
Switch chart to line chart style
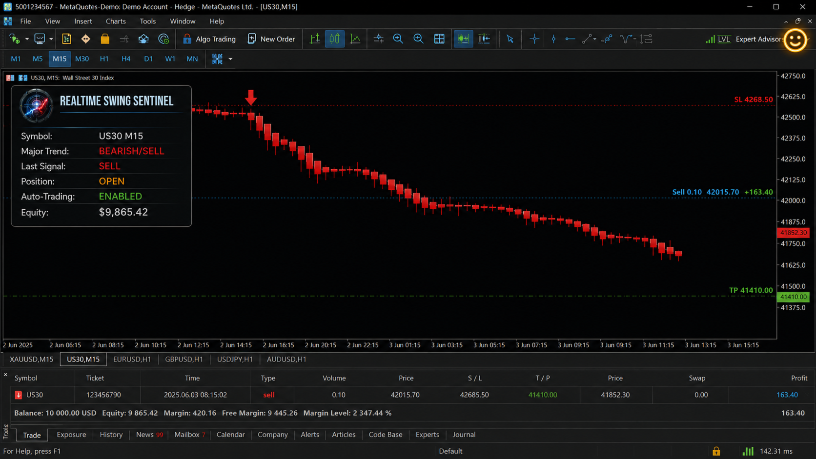[x=355, y=39]
